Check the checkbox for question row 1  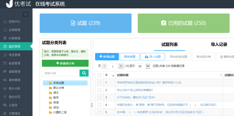[99, 83]
